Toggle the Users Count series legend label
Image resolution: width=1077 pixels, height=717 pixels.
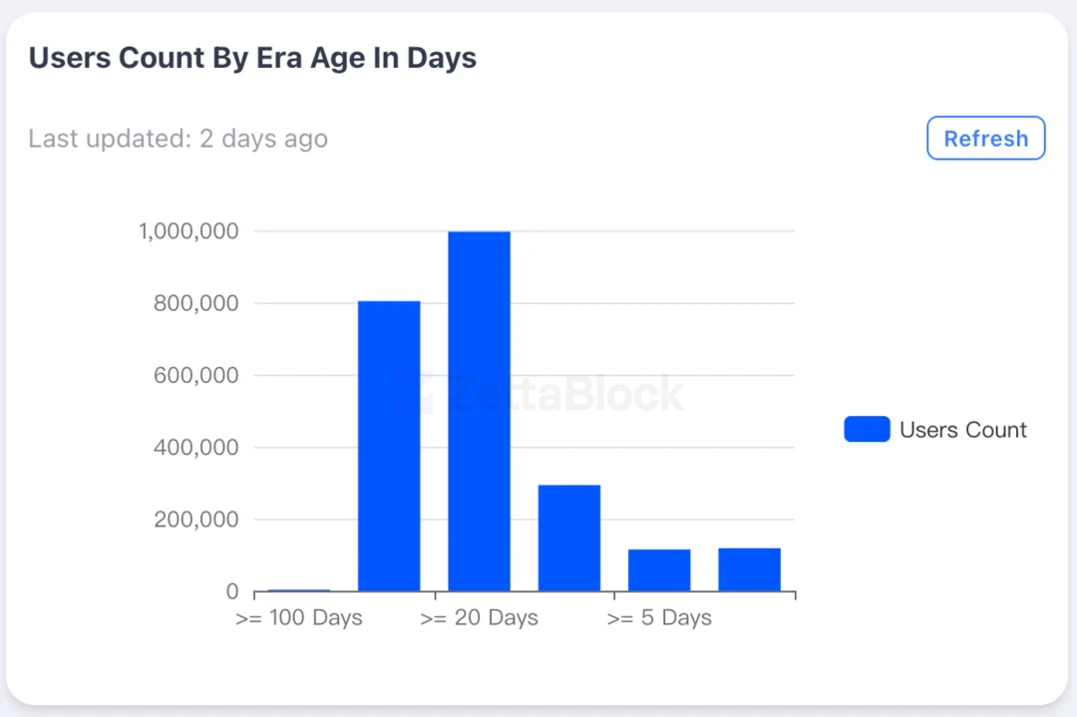pos(962,430)
